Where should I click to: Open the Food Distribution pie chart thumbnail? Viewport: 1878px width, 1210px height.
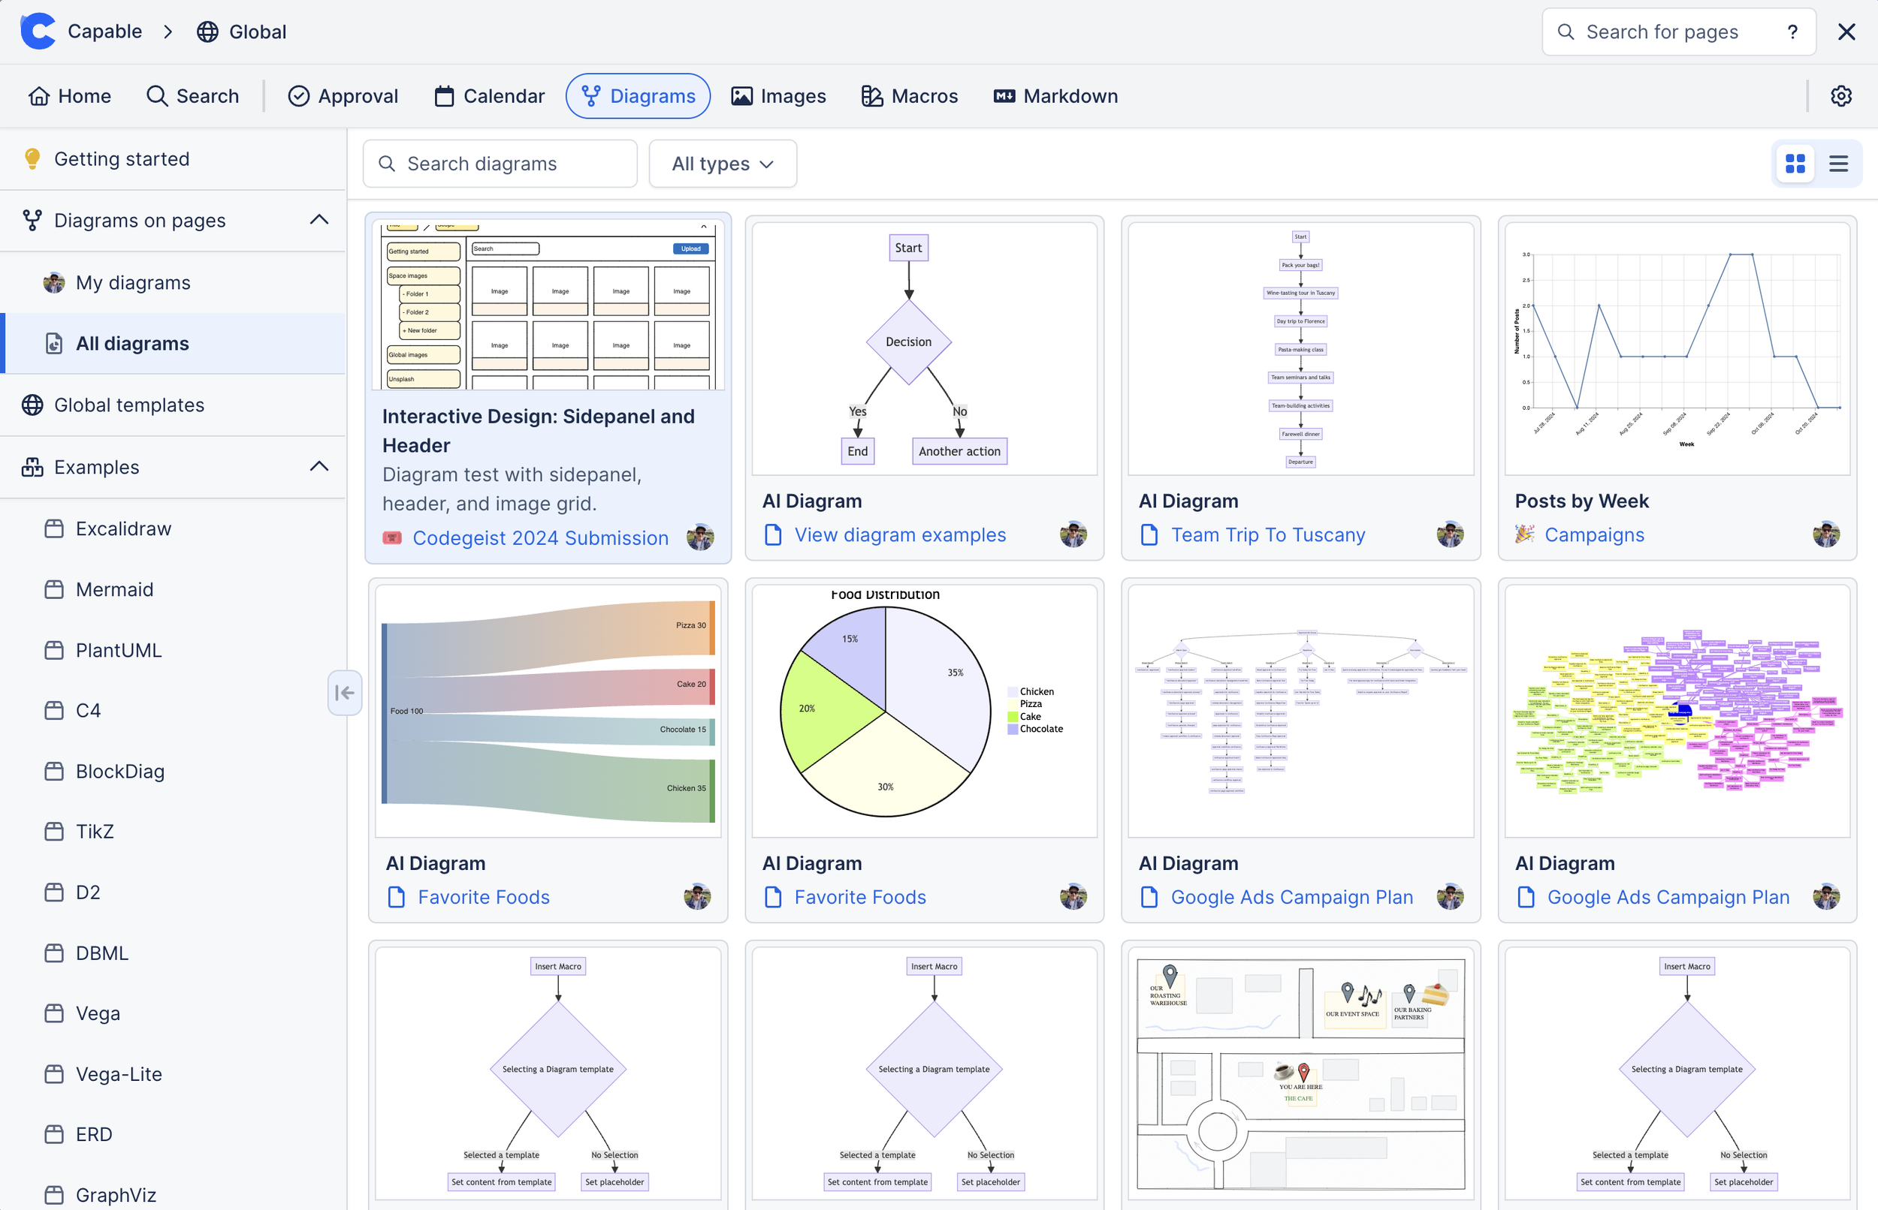point(925,711)
